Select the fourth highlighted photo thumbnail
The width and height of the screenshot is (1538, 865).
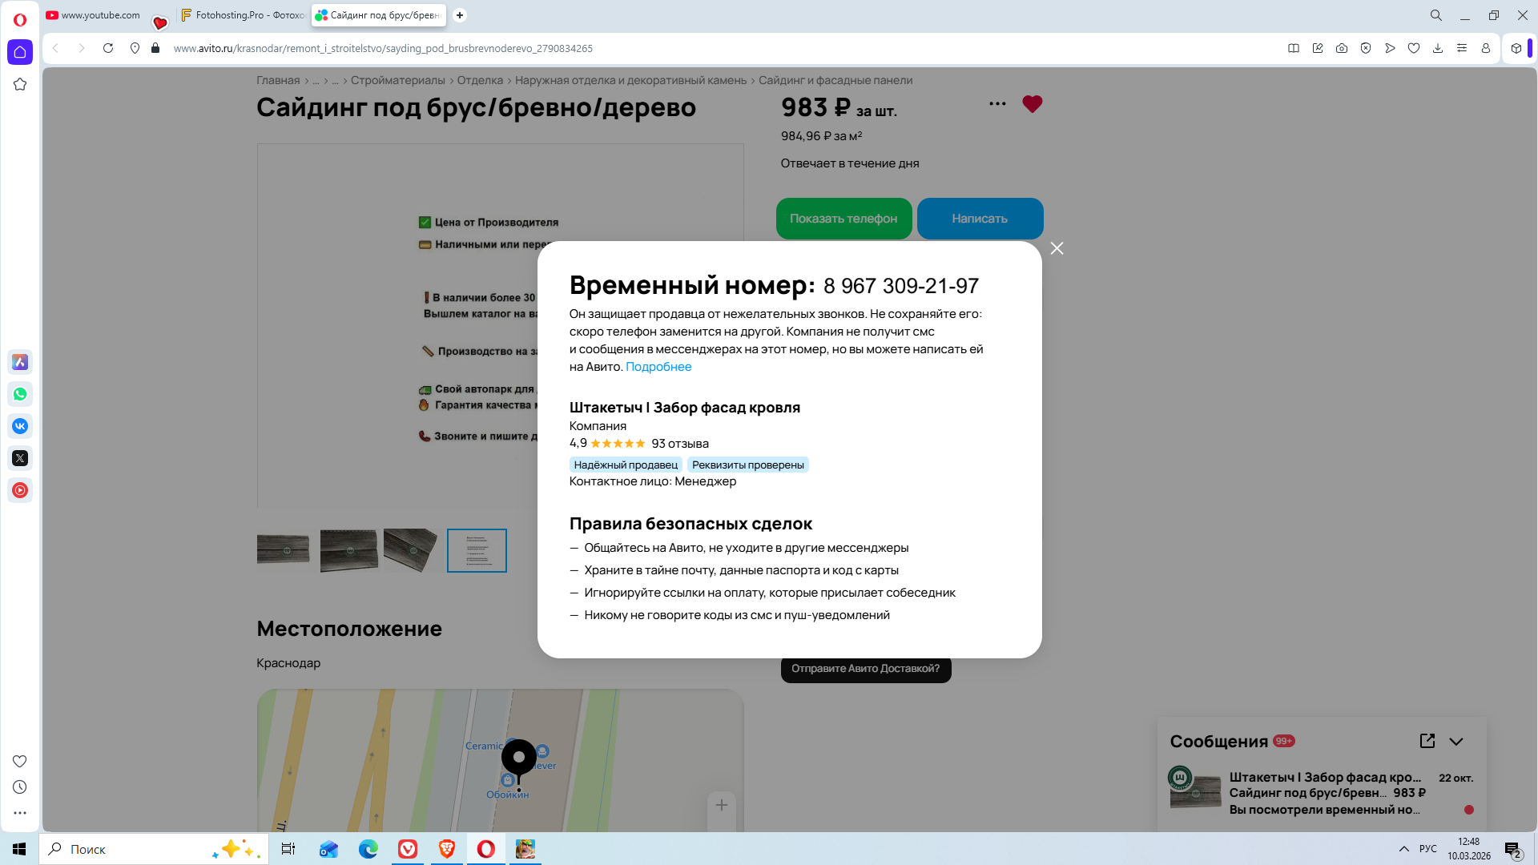(x=477, y=550)
